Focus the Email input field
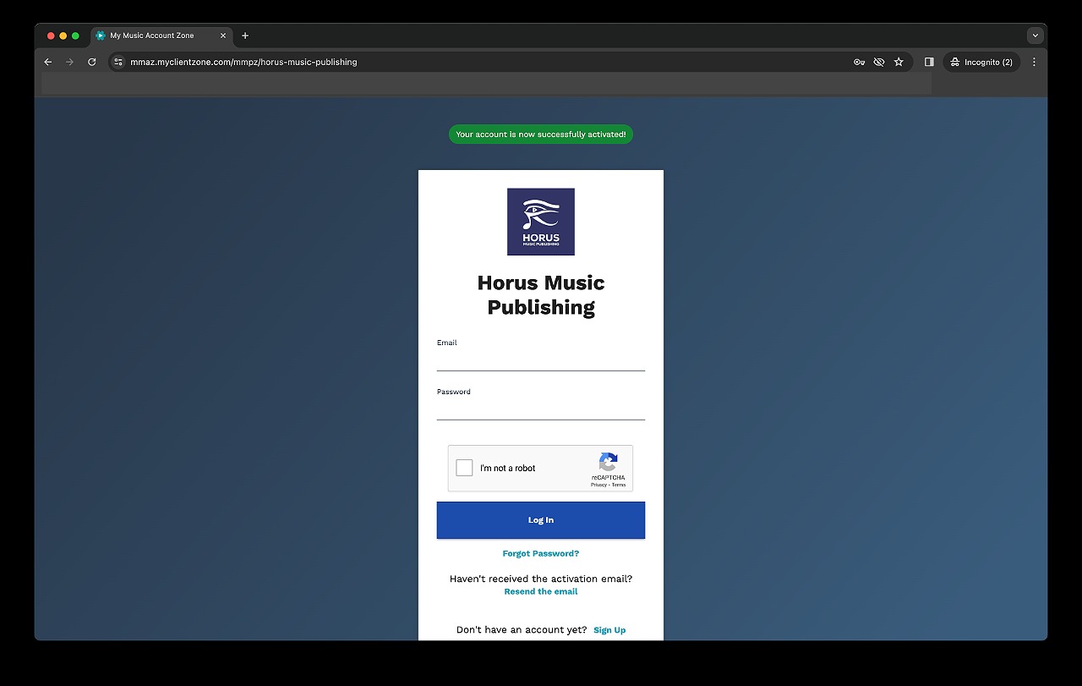Image resolution: width=1082 pixels, height=686 pixels. [x=541, y=361]
